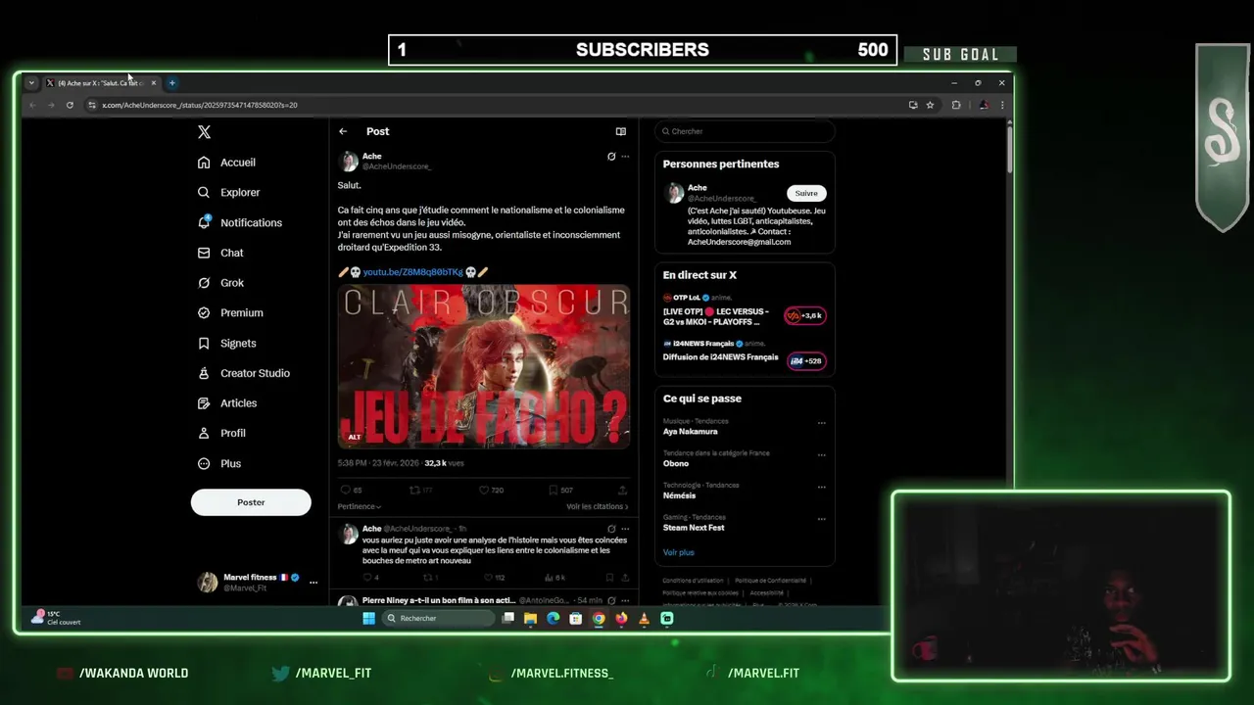This screenshot has height=705, width=1254.
Task: Open File Explorer from the taskbar
Action: coord(530,619)
